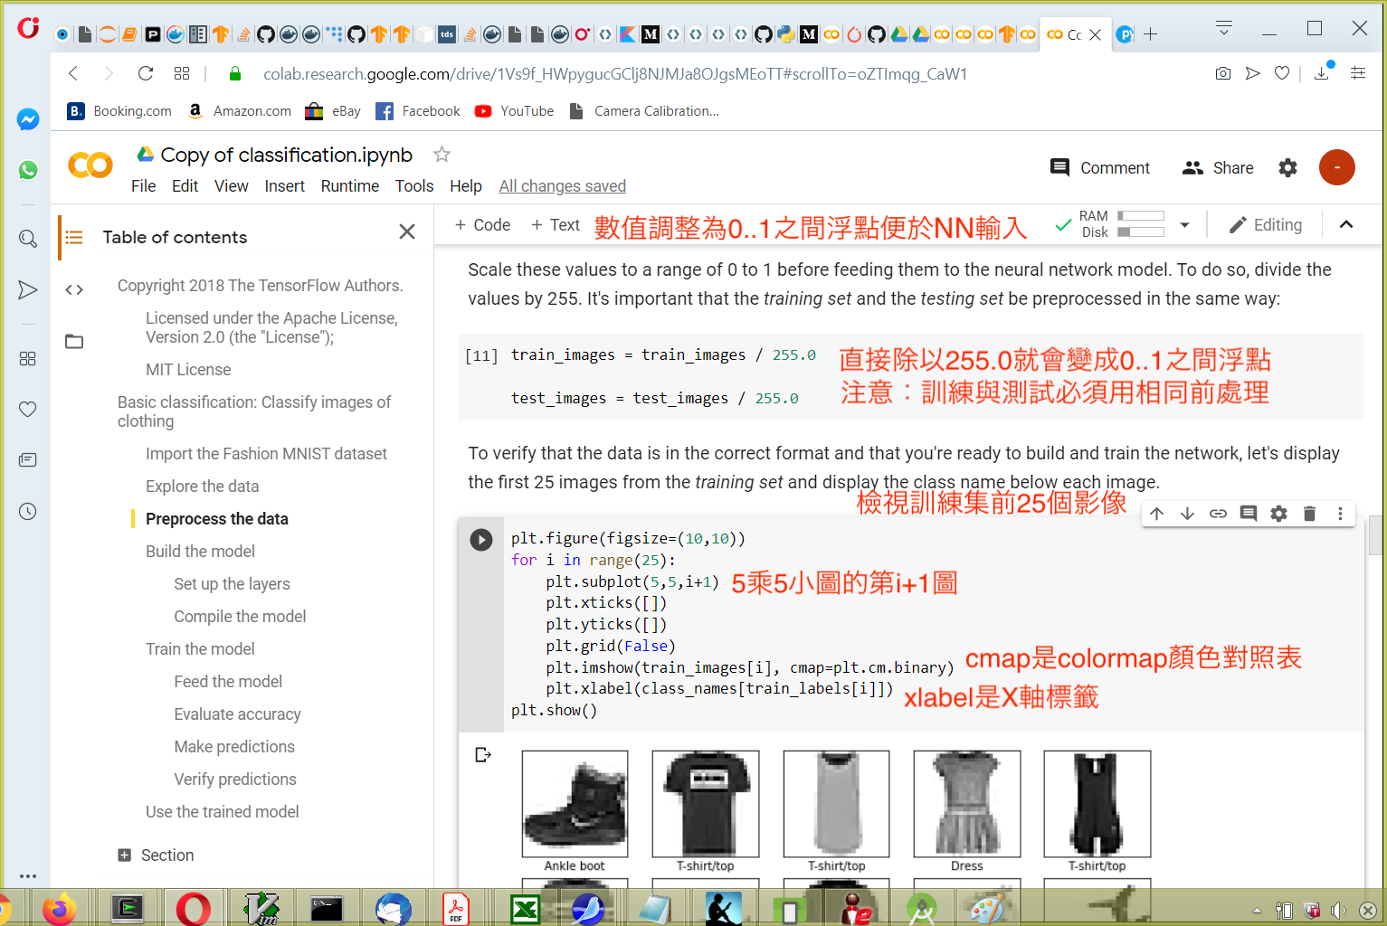Open Messenger in Opera sidebar
This screenshot has height=926, width=1387.
click(x=28, y=119)
